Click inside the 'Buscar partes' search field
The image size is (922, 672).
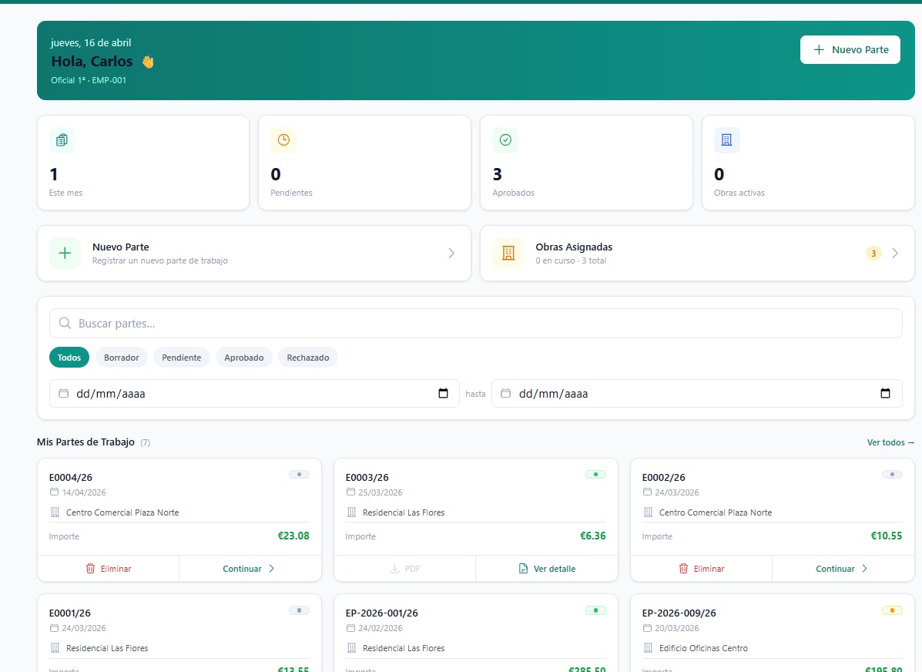pyautogui.click(x=308, y=323)
